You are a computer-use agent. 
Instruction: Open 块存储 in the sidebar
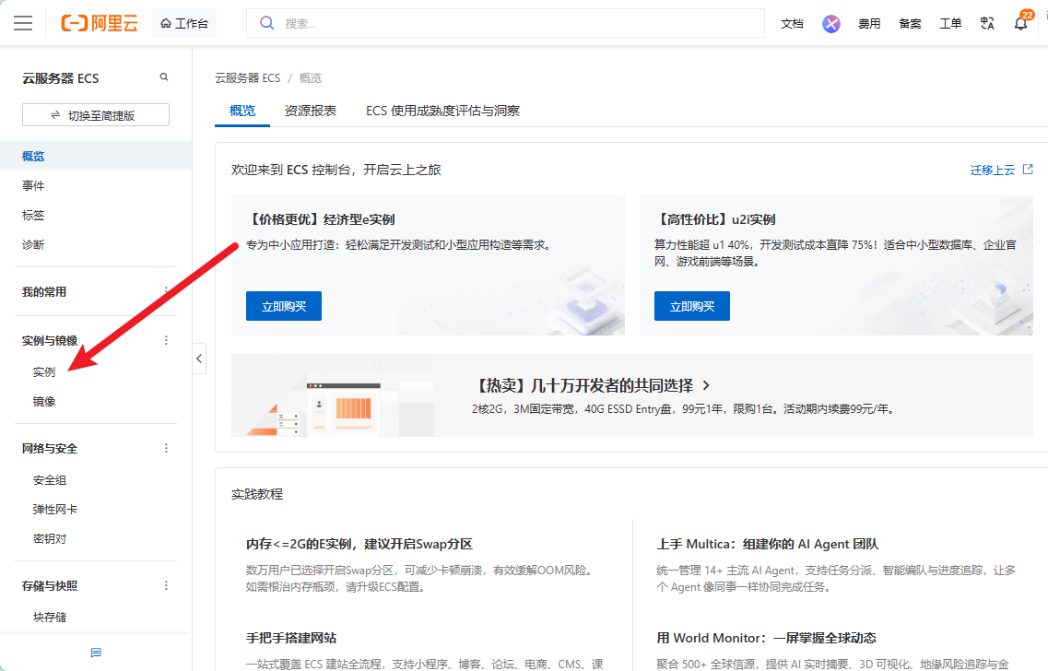click(50, 617)
